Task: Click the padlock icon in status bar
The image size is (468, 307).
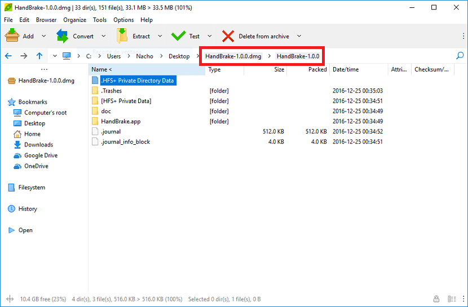Action: click(436, 299)
